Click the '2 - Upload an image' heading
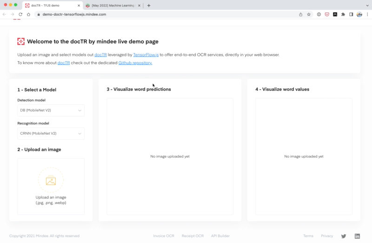The height and width of the screenshot is (243, 372). 39,149
